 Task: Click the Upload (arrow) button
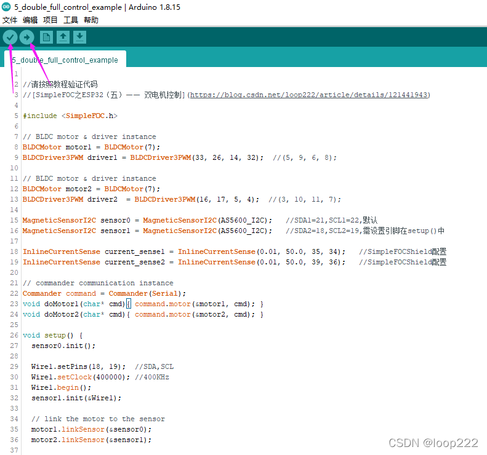tap(26, 38)
